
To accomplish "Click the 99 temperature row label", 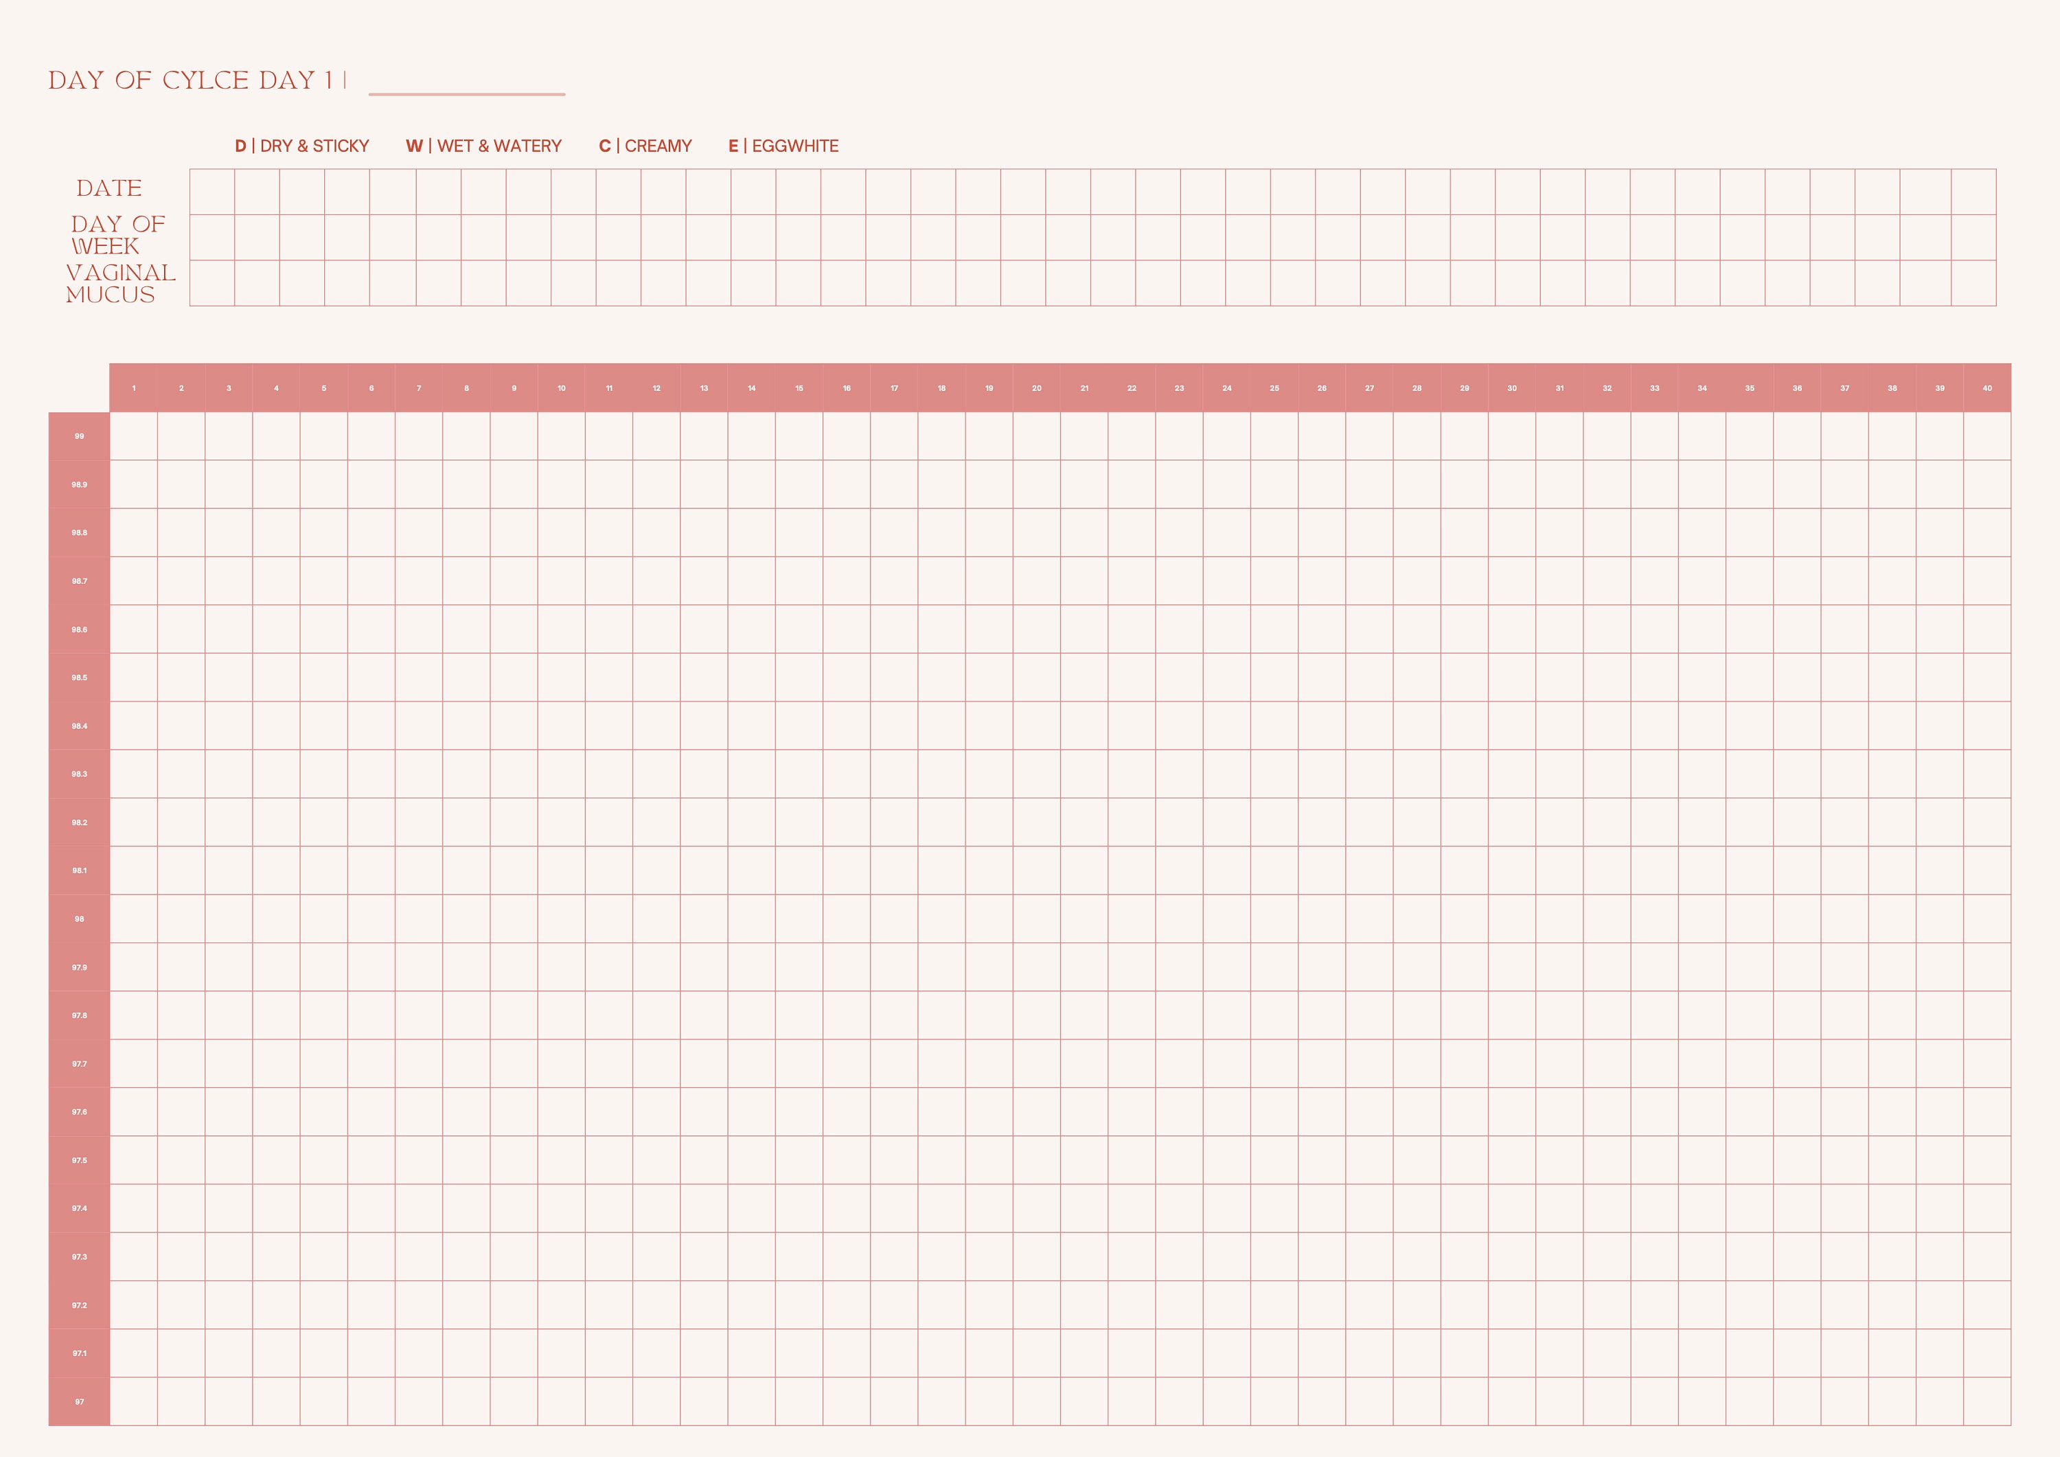I will (79, 435).
